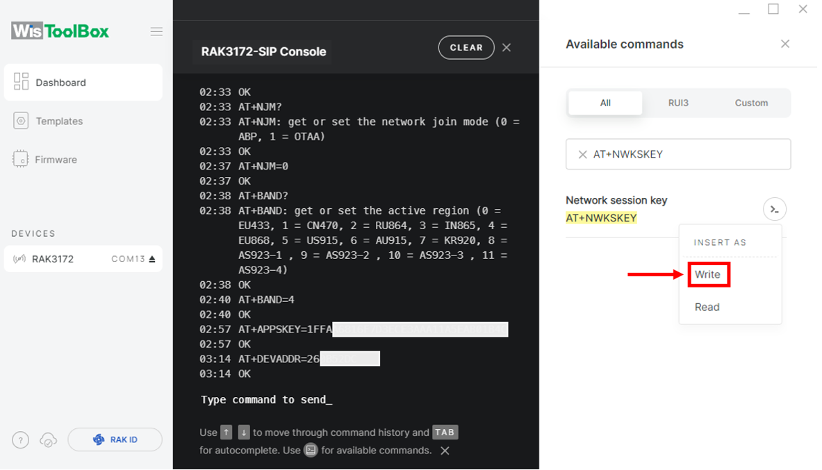Clear the console output
Screen dimensions: 822x470
tap(466, 48)
